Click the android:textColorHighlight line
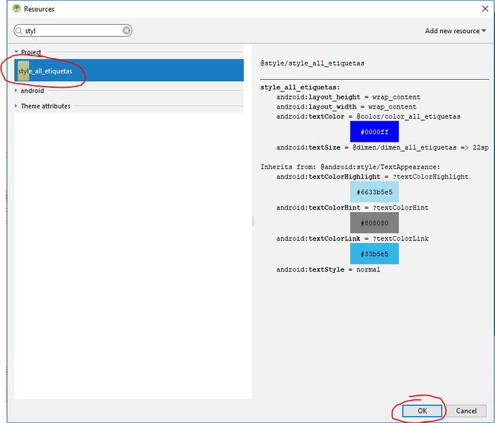 [x=372, y=177]
